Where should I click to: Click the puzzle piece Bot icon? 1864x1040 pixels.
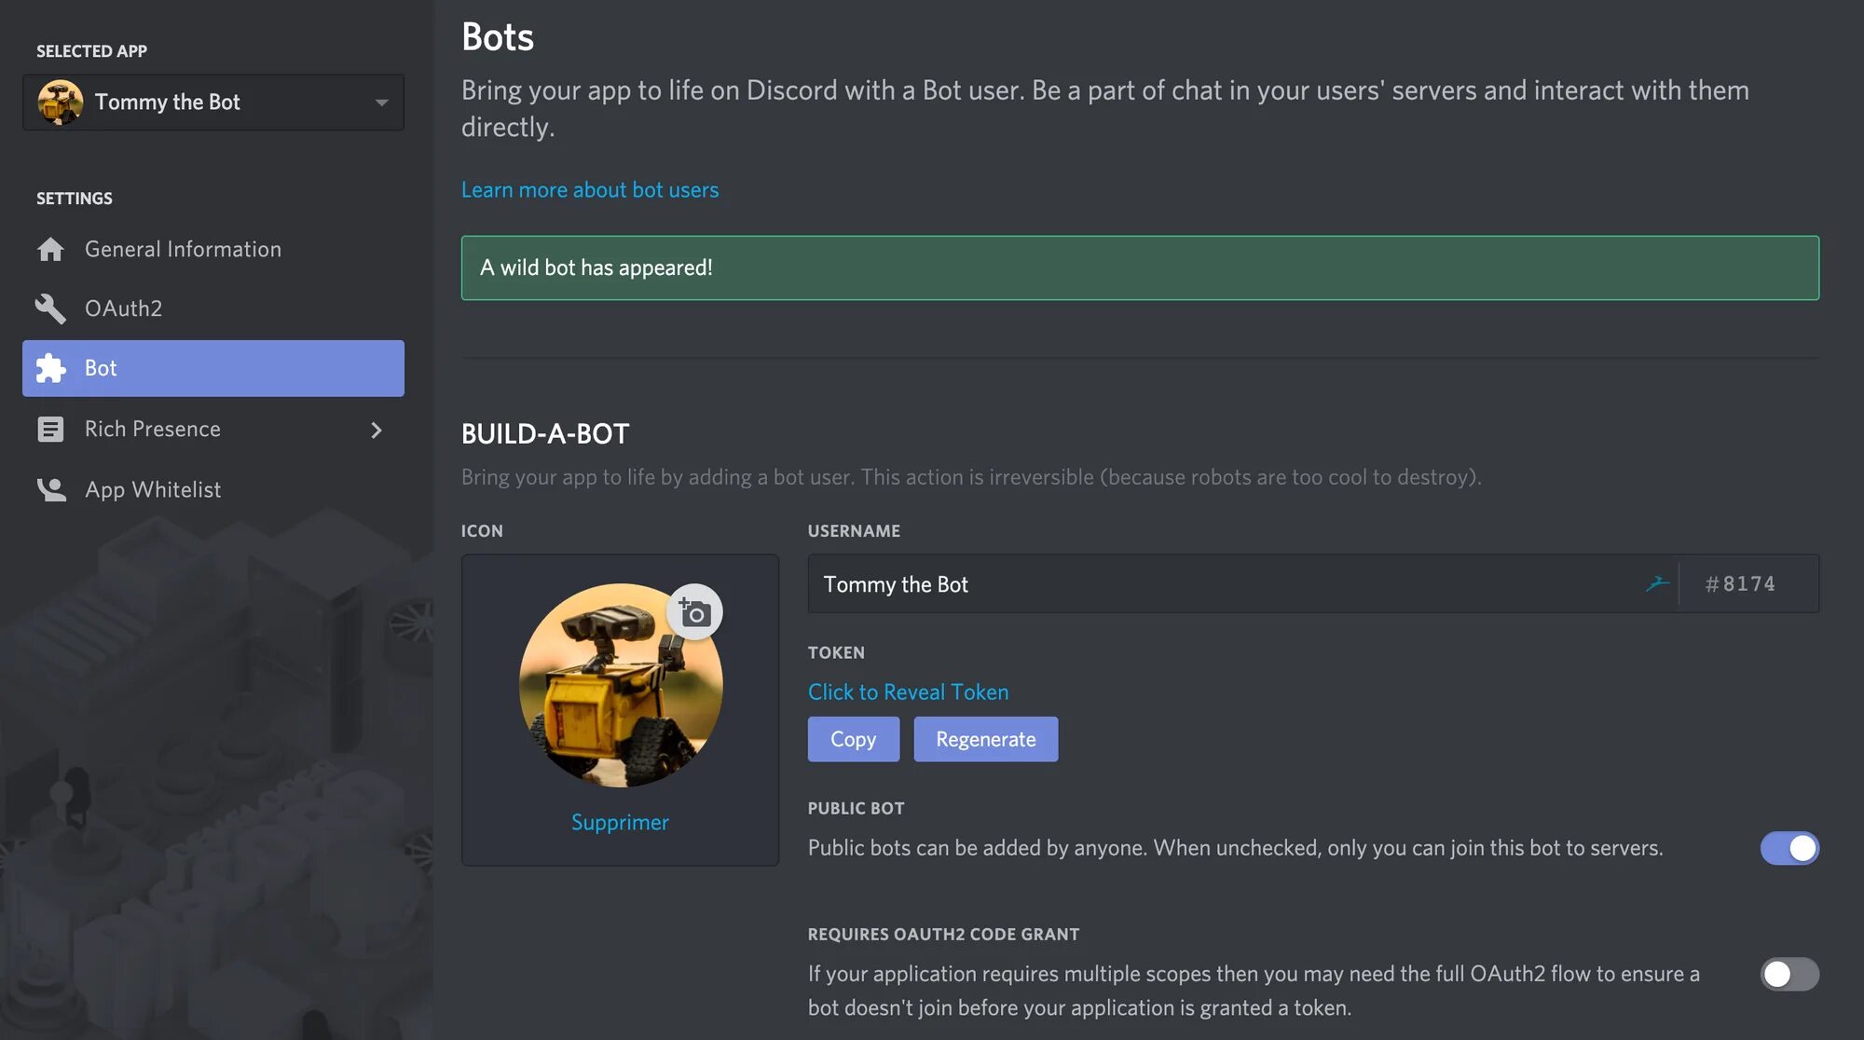(50, 368)
